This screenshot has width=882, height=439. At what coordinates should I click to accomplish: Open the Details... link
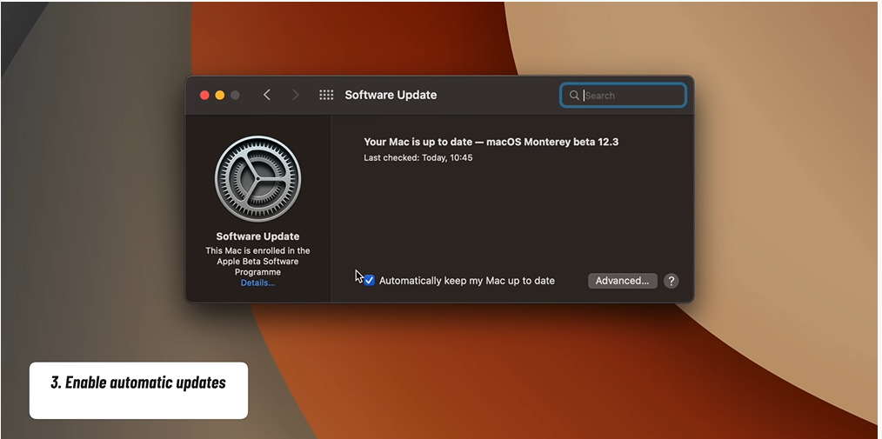257,283
